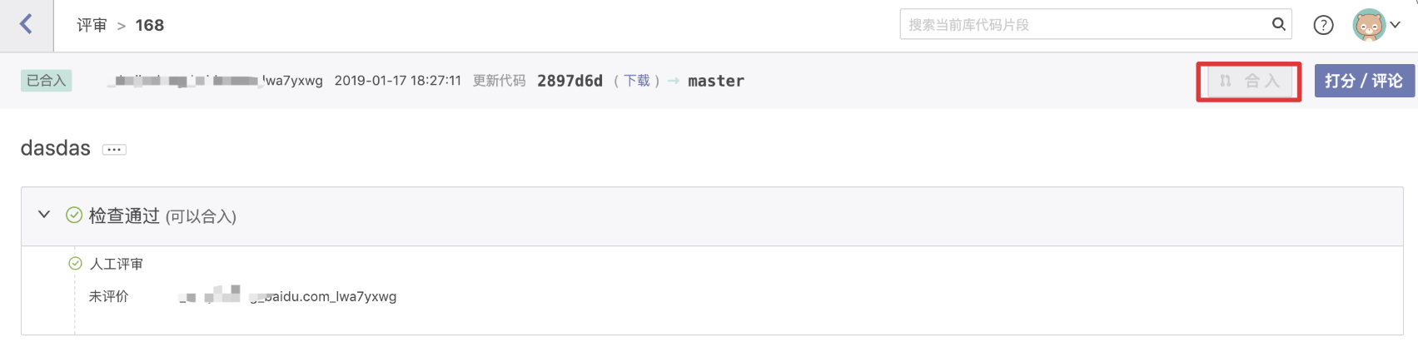The width and height of the screenshot is (1418, 342).
Task: Go to 评审 breadcrumb
Action: point(92,26)
